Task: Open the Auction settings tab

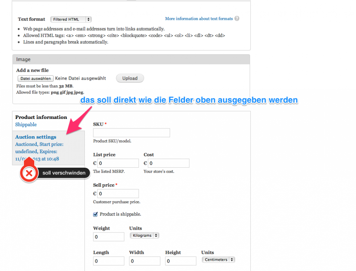Action: [36, 137]
